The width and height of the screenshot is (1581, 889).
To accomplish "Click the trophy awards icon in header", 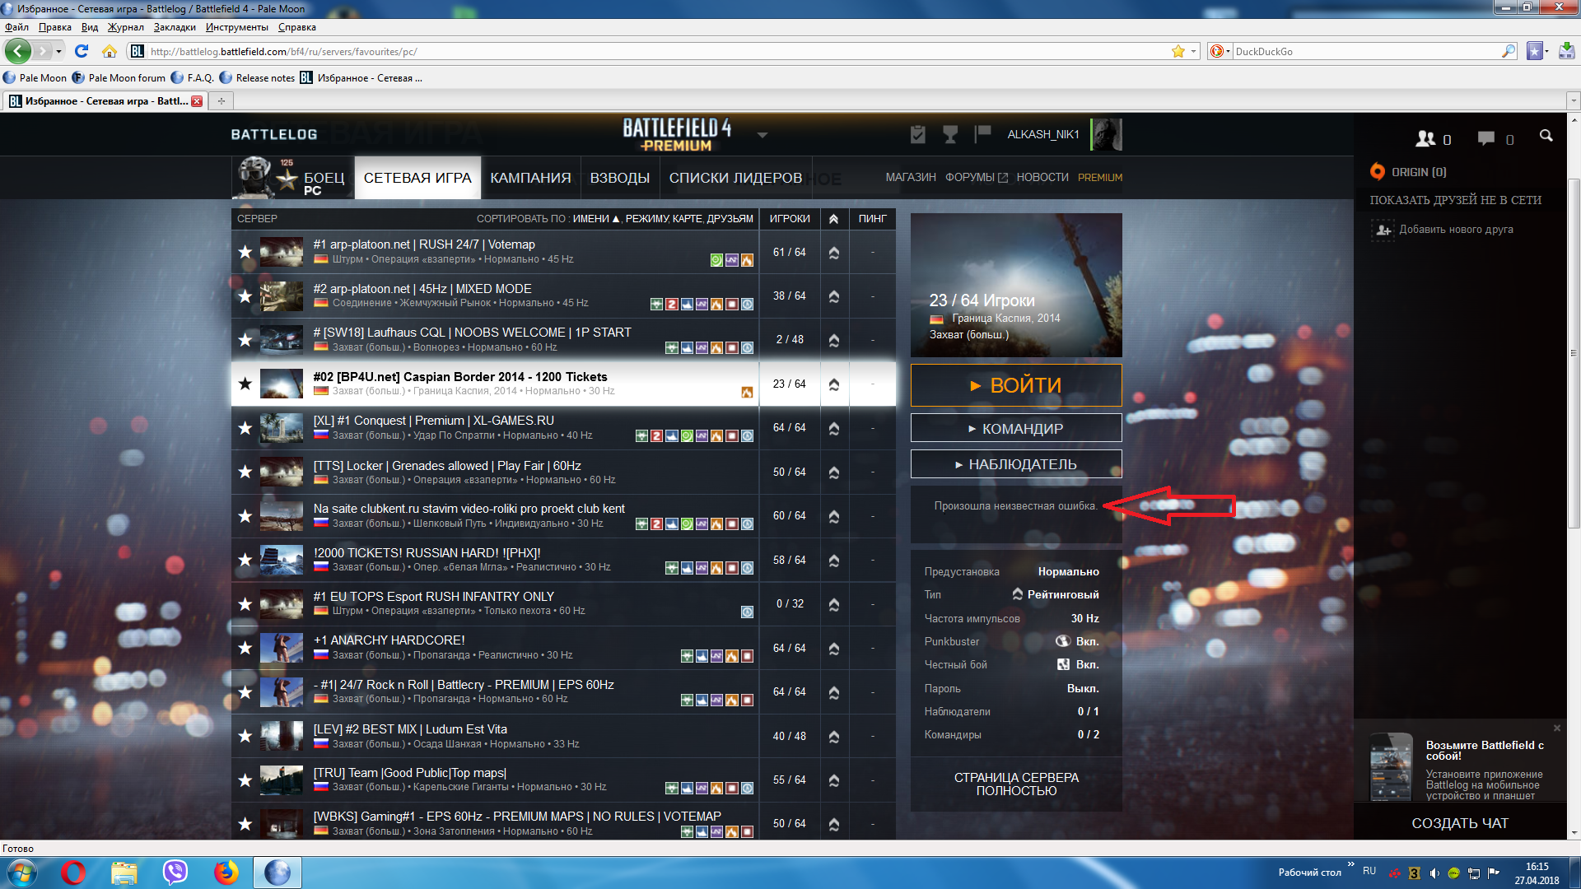I will click(950, 135).
